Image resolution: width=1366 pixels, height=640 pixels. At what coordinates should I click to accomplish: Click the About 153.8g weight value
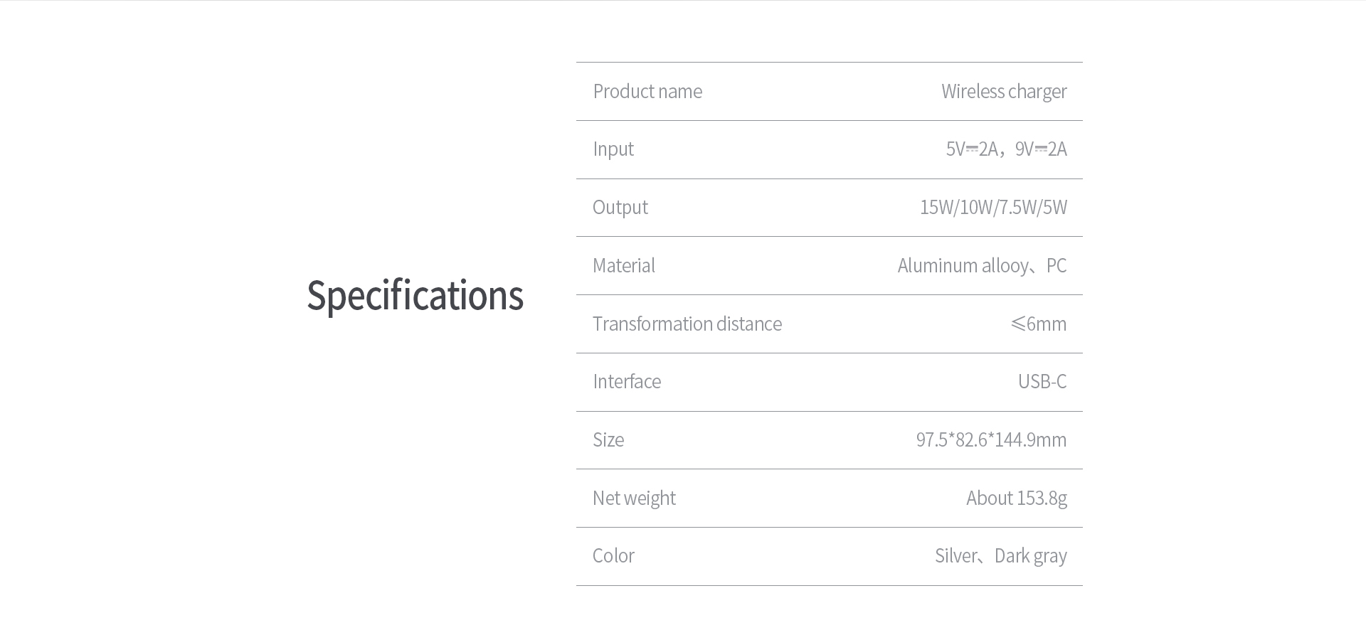click(1017, 498)
